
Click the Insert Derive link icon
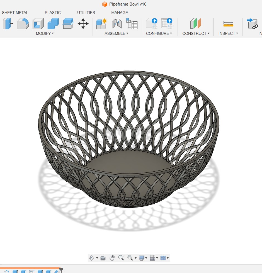tap(253, 23)
